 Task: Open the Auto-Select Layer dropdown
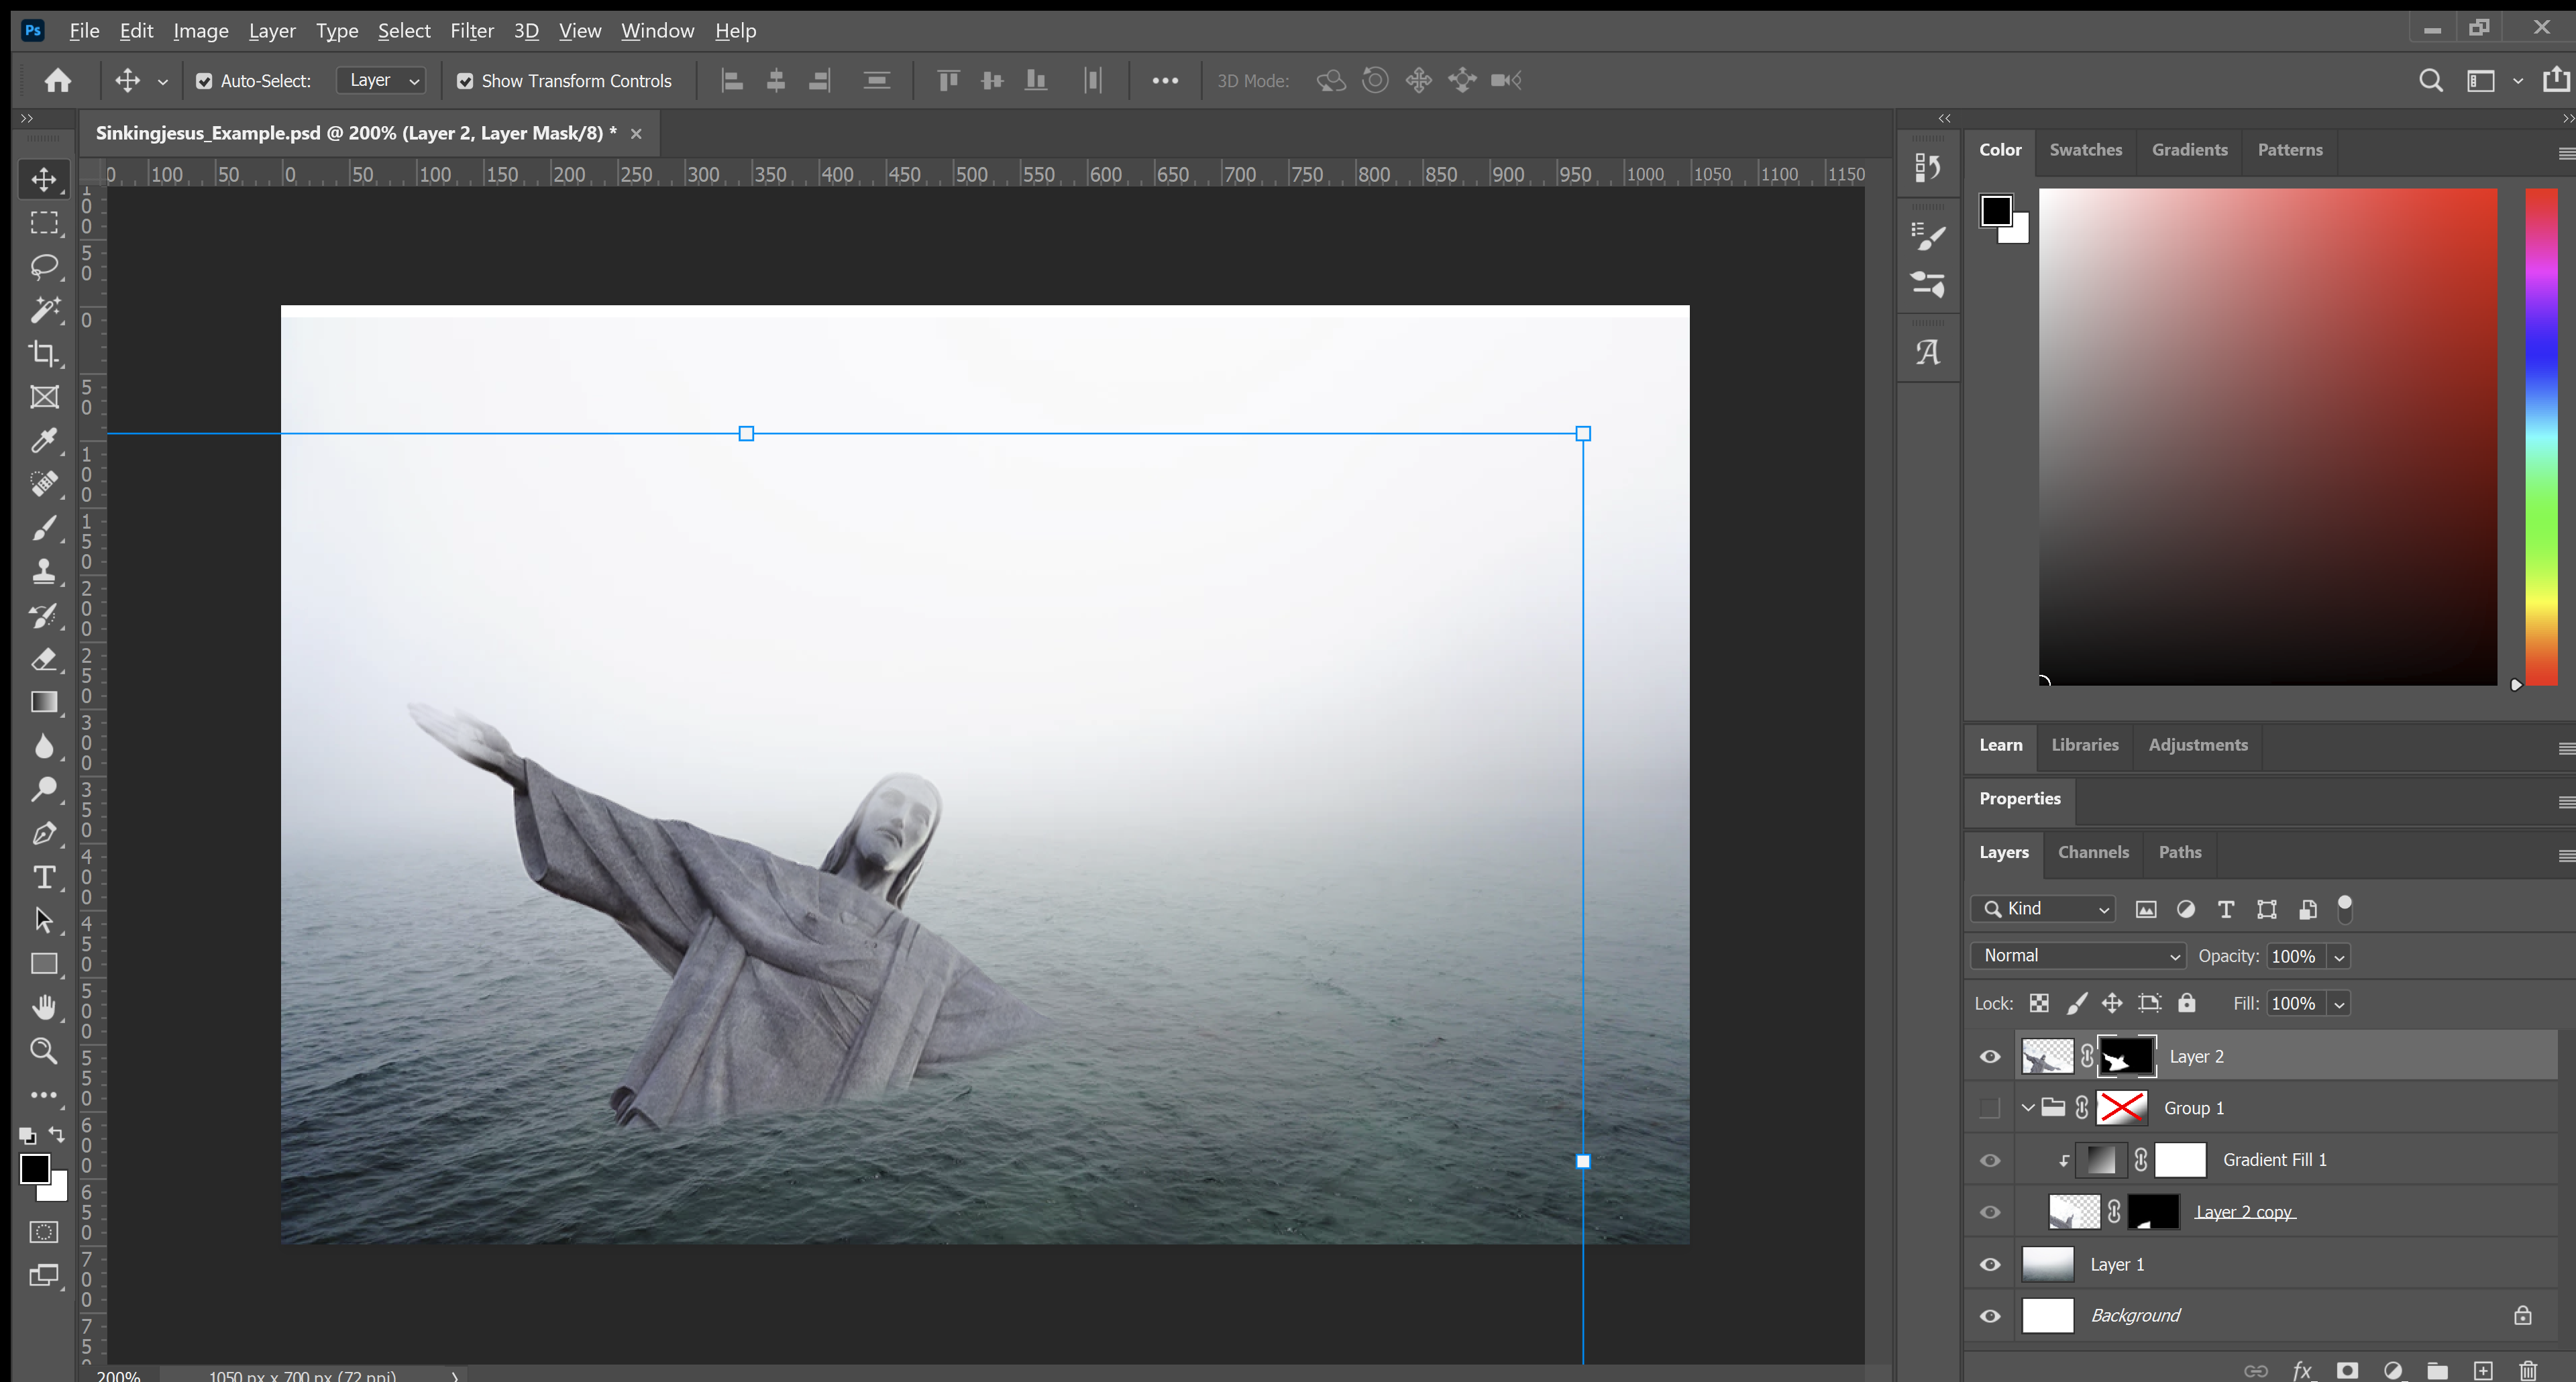(382, 80)
